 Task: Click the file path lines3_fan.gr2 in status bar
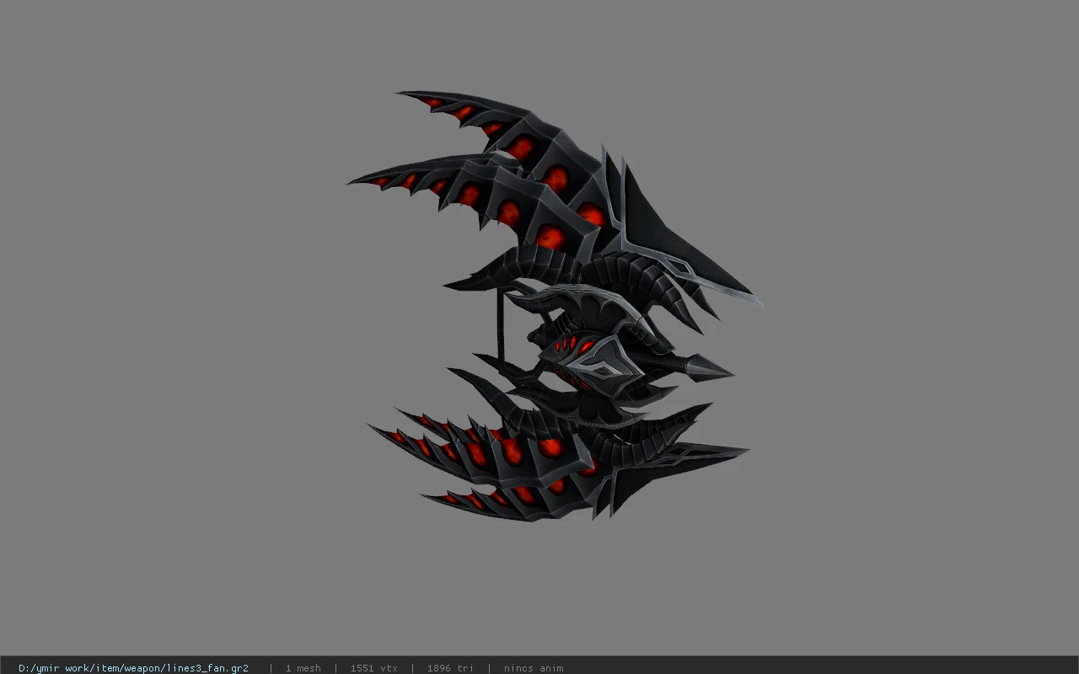133,668
